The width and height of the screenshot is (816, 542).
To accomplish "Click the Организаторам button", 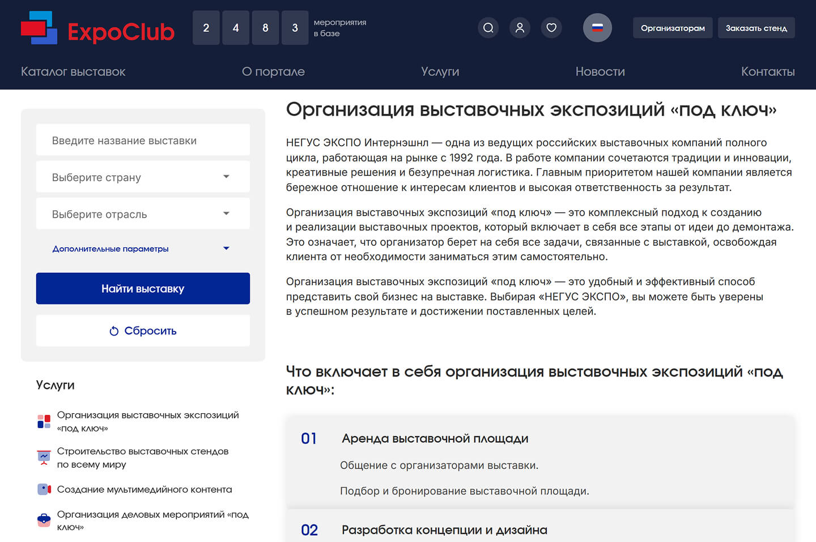I will pos(673,28).
